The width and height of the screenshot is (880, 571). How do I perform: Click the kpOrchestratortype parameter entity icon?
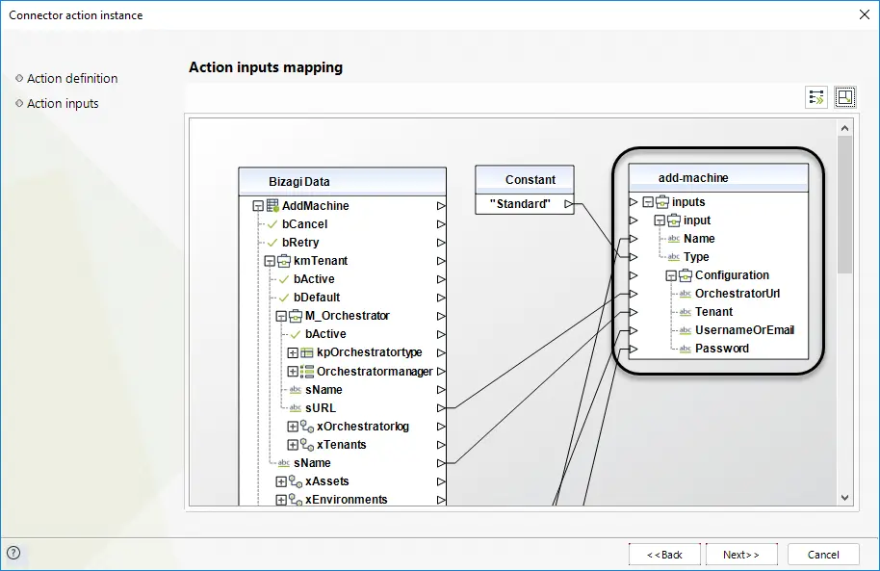point(307,352)
